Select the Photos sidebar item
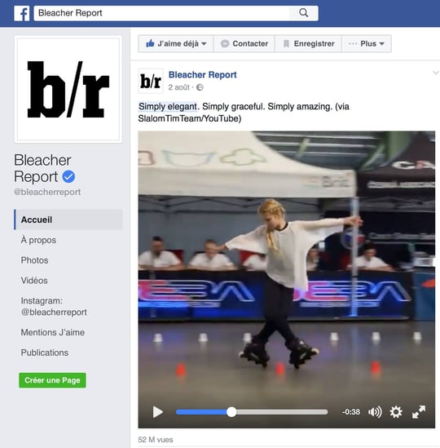Screen dimensions: 440x448 click(34, 260)
